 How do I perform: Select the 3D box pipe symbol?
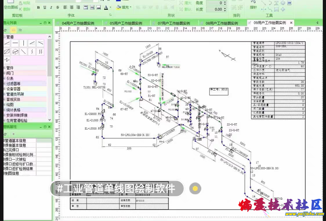click(x=15, y=52)
